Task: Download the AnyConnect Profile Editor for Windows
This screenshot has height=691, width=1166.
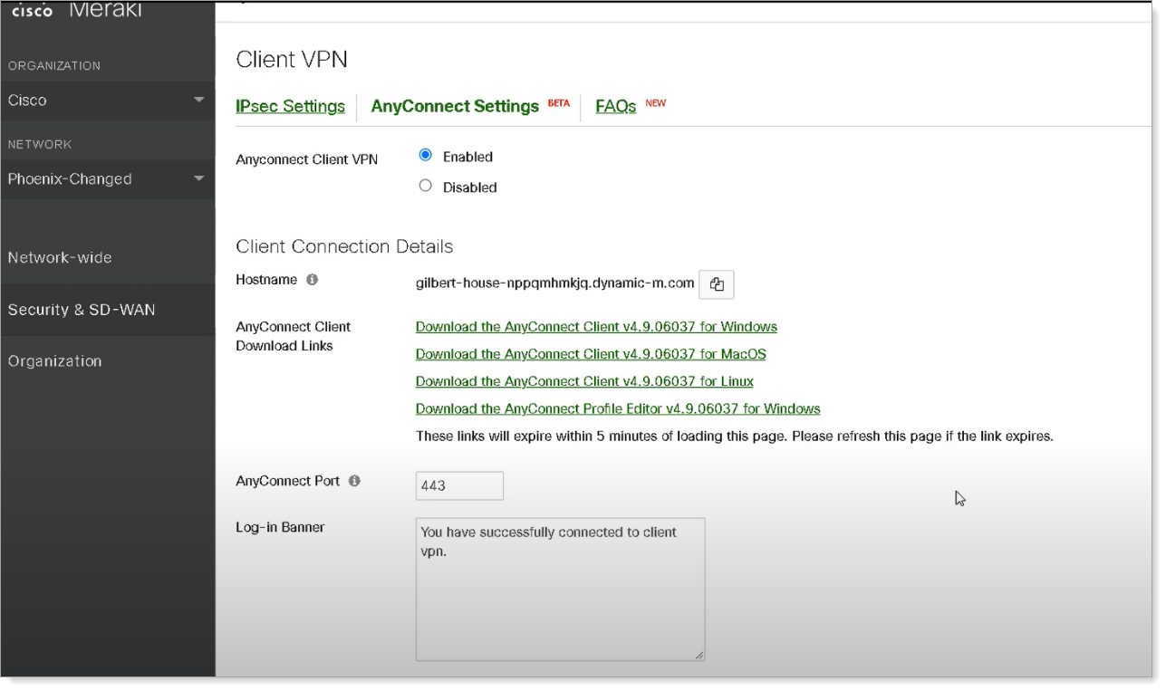Action: tap(617, 408)
